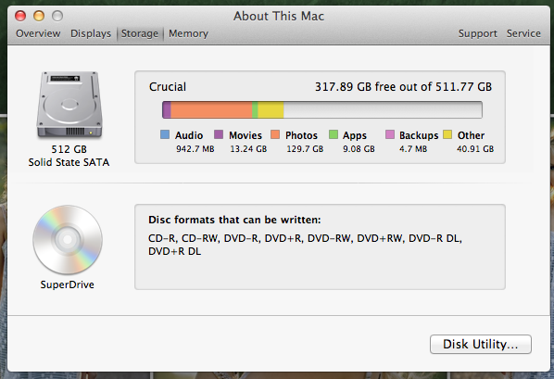Click the Crucial drive name label
554x379 pixels.
click(168, 87)
